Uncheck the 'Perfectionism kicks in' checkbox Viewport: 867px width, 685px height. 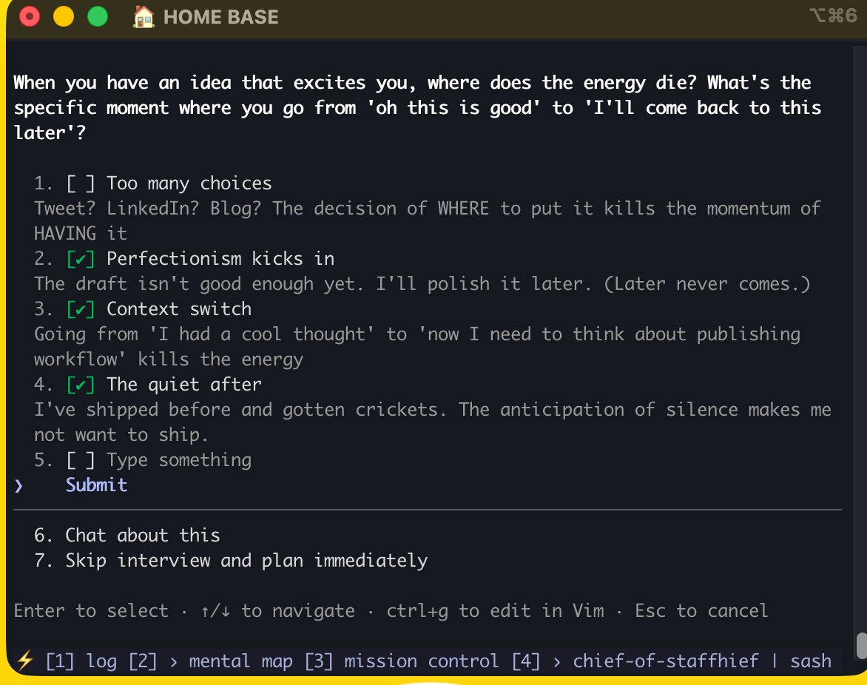point(80,259)
